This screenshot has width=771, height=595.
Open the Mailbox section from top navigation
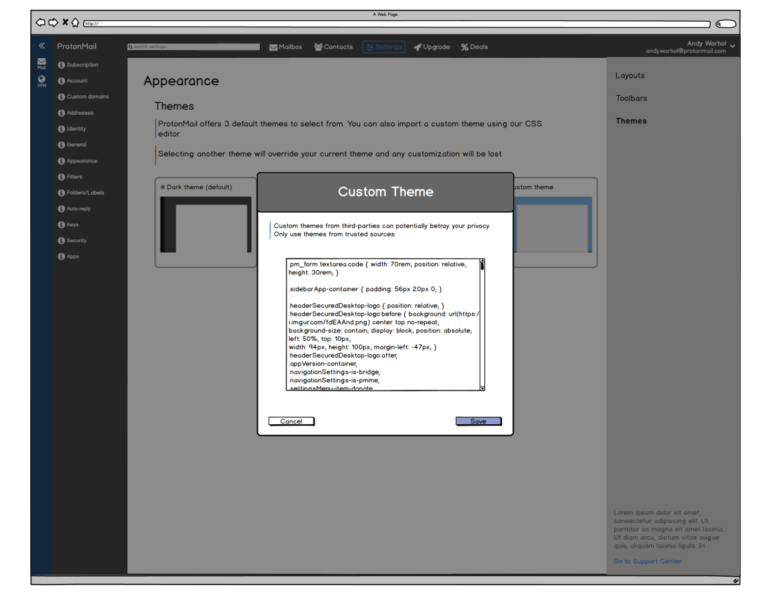285,47
